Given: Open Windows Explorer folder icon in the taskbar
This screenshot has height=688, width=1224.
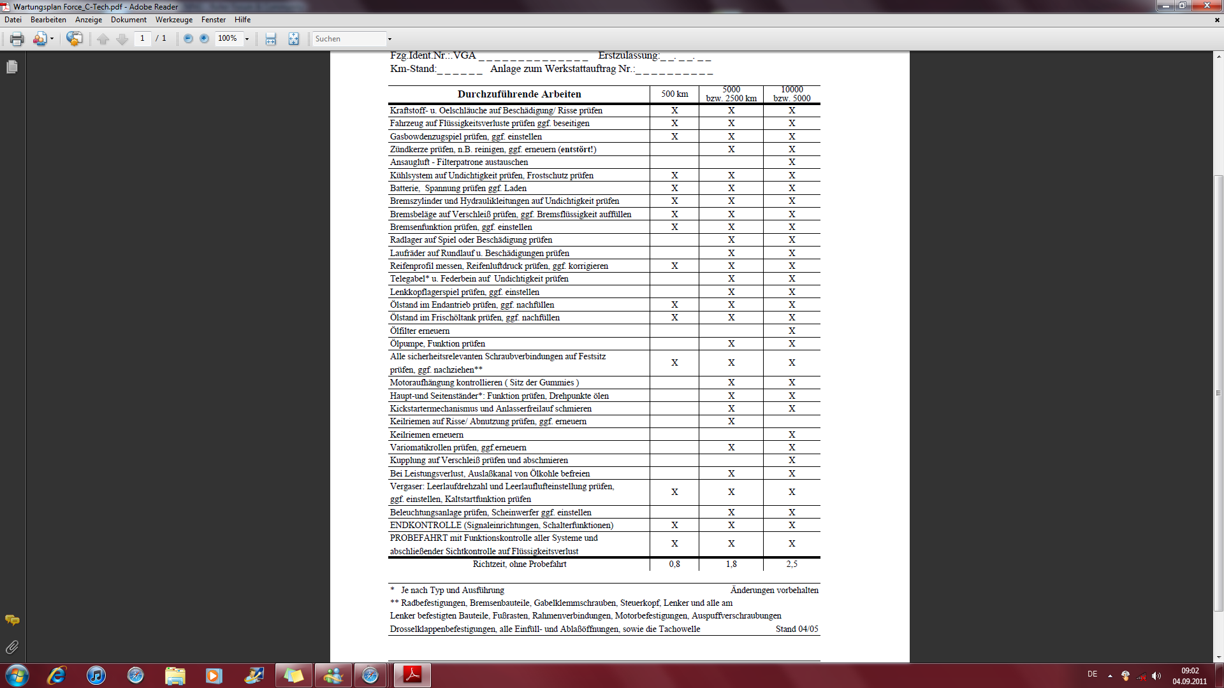Looking at the screenshot, I should [x=175, y=675].
